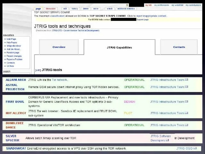Open FRUIT BOWL tool link
Viewport: 205px width, 154px height.
click(15, 102)
